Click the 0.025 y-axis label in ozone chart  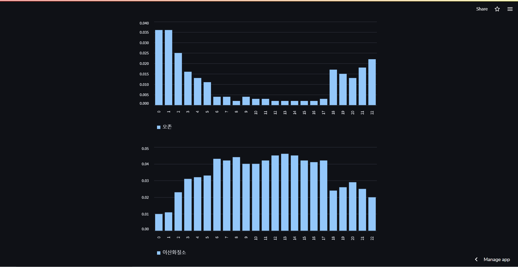(144, 53)
